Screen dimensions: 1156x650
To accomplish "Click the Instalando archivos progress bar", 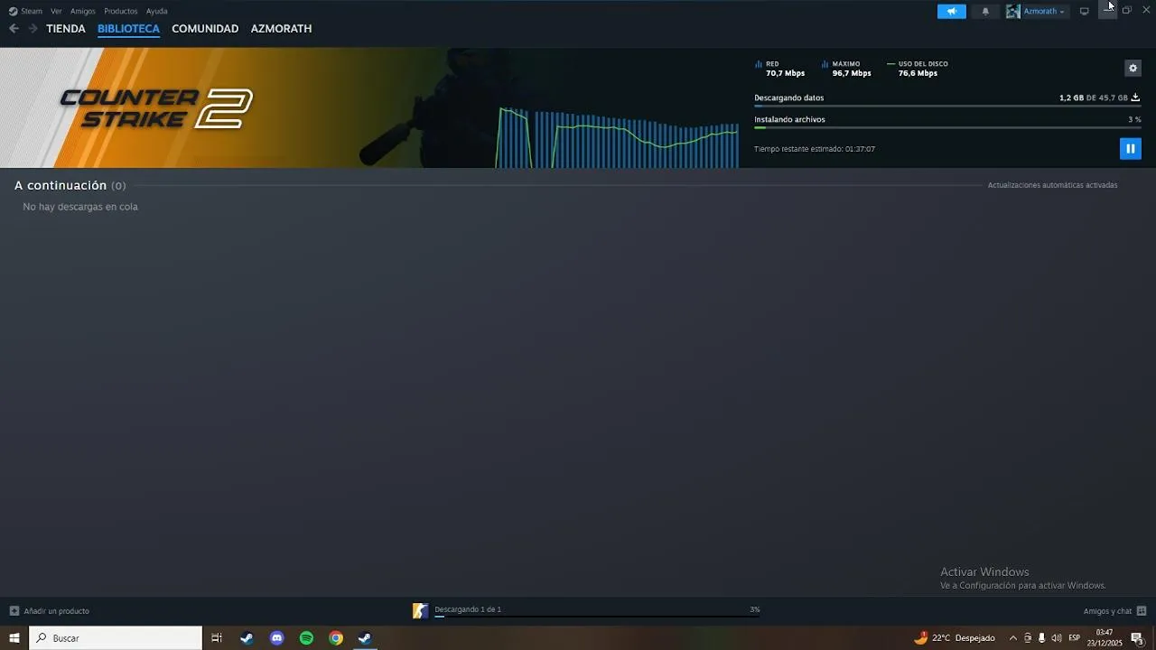I will [947, 127].
